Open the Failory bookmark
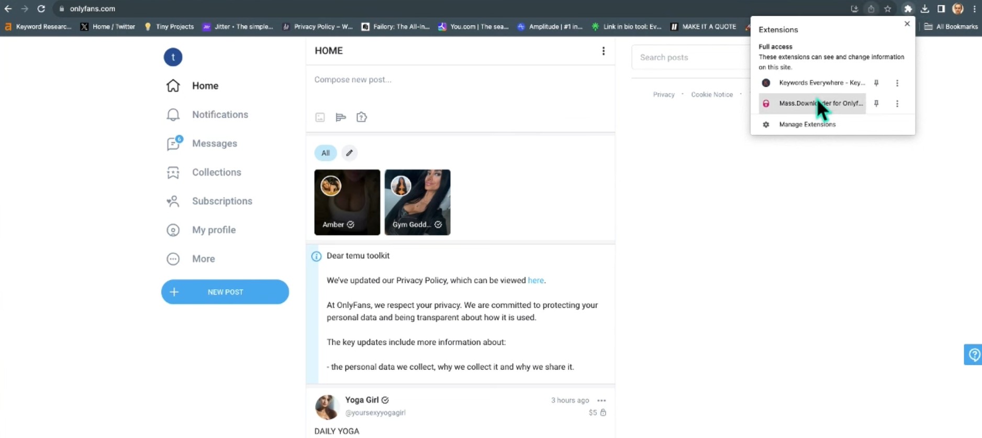The image size is (982, 438). [x=396, y=27]
